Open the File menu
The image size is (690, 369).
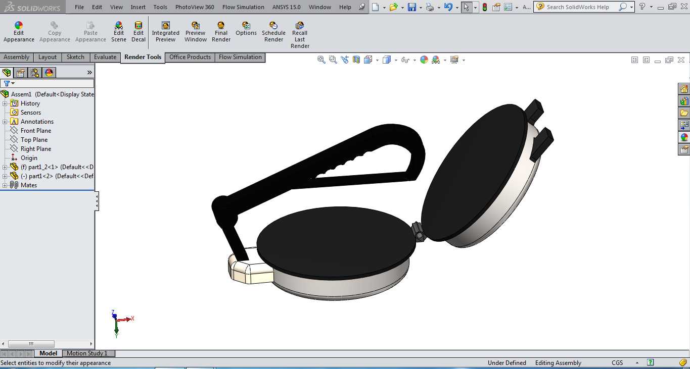[79, 7]
